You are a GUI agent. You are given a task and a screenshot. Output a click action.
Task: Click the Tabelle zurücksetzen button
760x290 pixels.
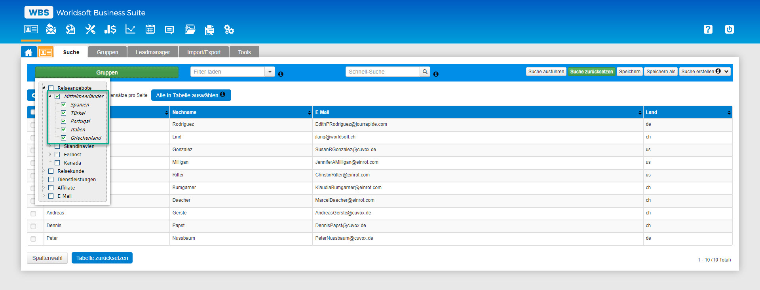pos(102,258)
